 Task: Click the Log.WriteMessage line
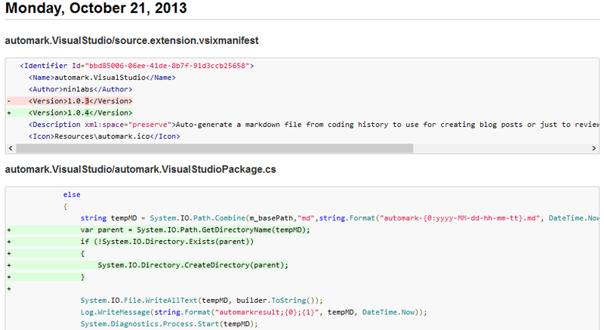[x=254, y=312]
